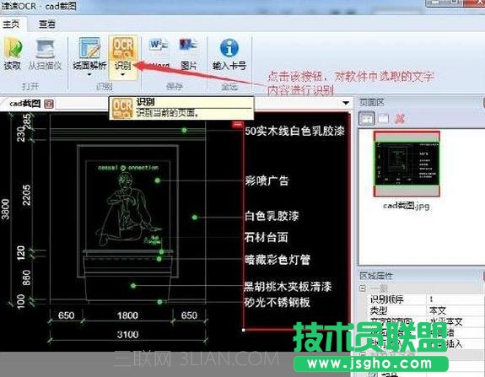Select thumbnail view icon in page panel
This screenshot has height=377, width=485.
[x=367, y=118]
